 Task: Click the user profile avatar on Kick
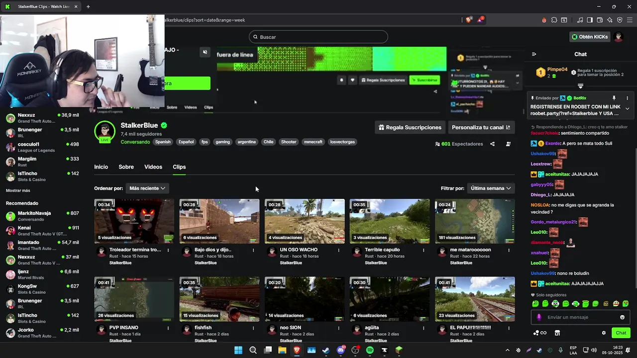pyautogui.click(x=619, y=37)
